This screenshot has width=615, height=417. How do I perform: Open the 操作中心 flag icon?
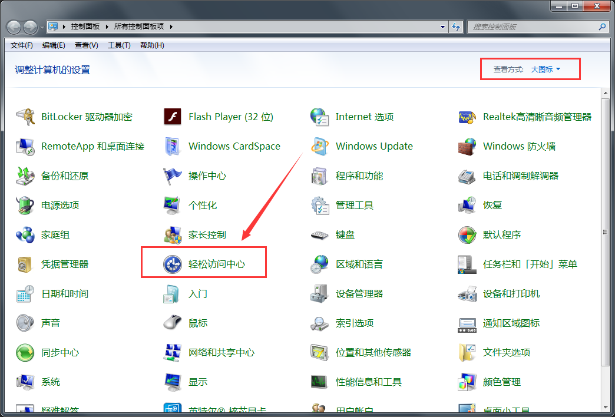coord(173,176)
